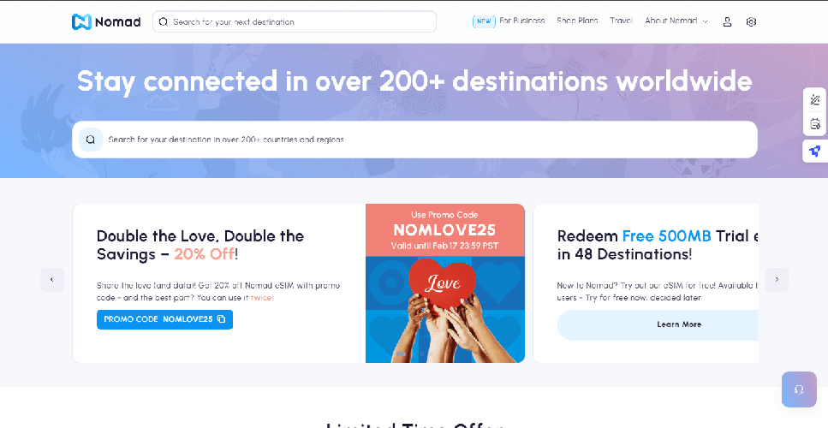Expand the About Nomad dropdown
Viewport: 828px width, 428px height.
(676, 21)
